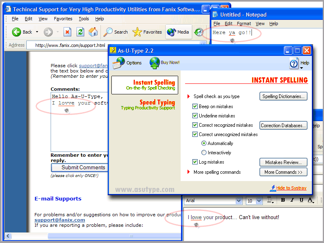The width and height of the screenshot is (324, 243).
Task: Expand More spelling commands red arrow
Action: [x=188, y=172]
